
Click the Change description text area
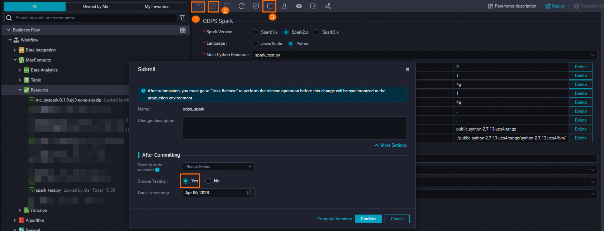[294, 128]
